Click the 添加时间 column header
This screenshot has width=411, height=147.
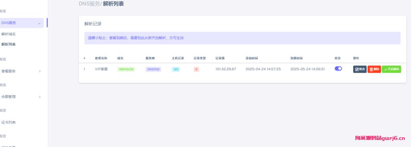[x=252, y=58]
